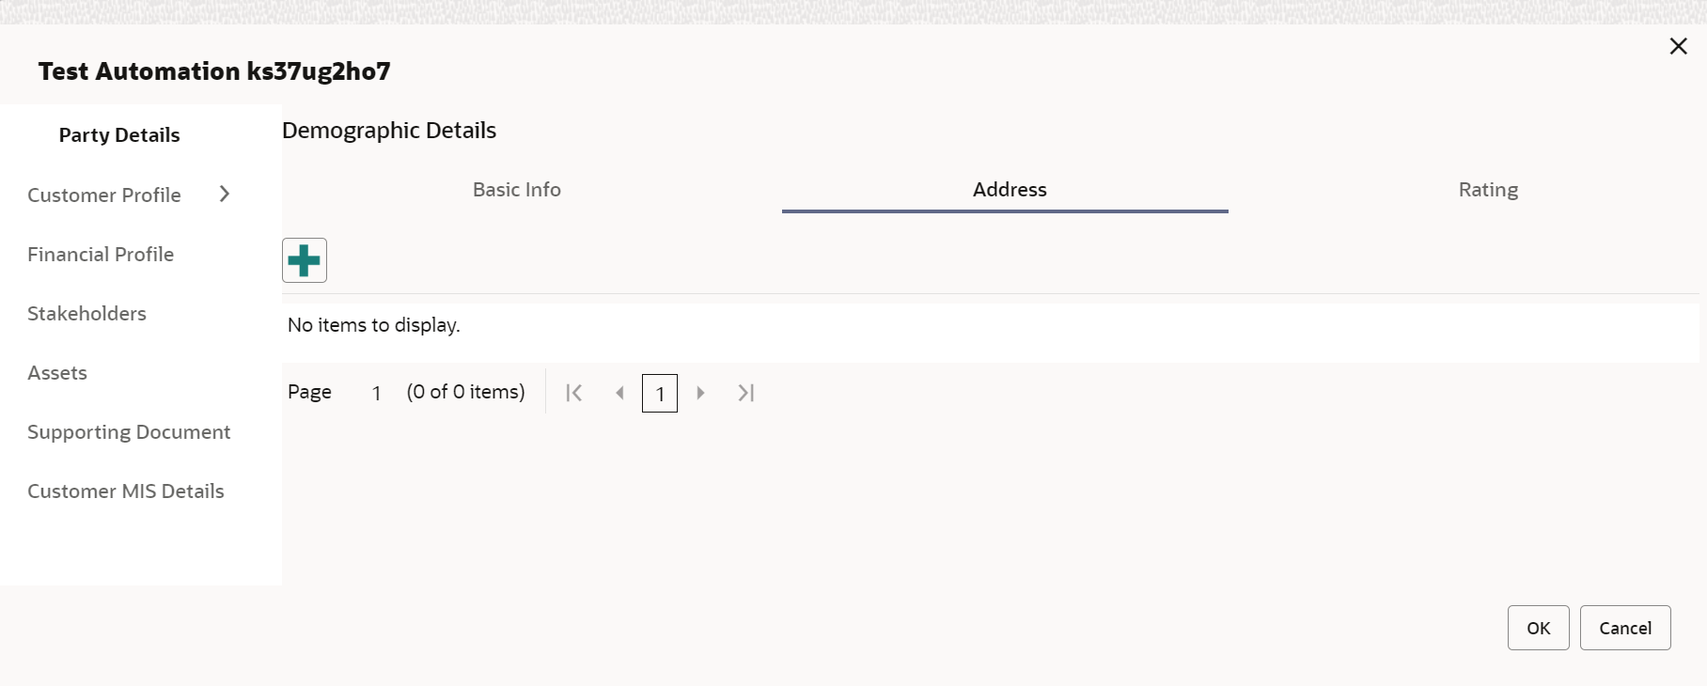1707x686 pixels.
Task: Open Customer MIS Details section
Action: coord(126,491)
